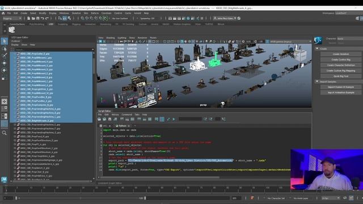This screenshot has width=363, height=204.
Task: Open the Rigging menu set dropdown
Action: [12, 18]
